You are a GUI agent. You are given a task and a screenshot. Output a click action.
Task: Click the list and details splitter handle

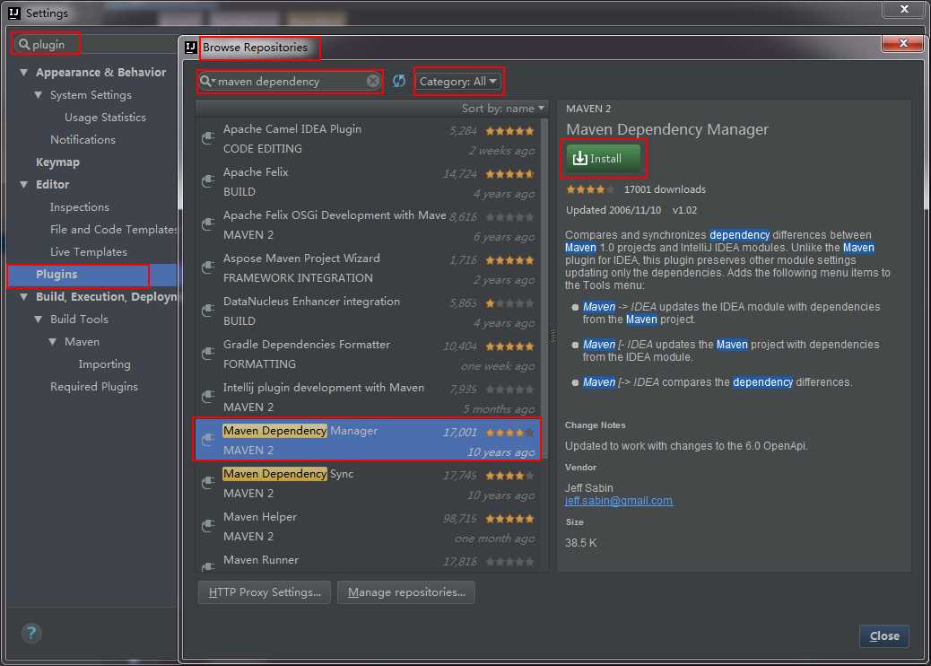tap(553, 337)
